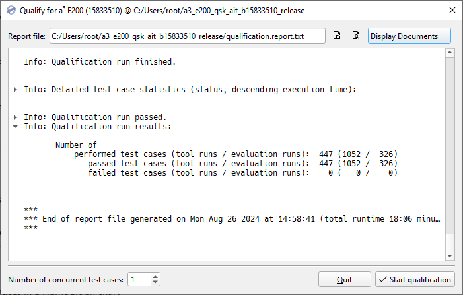The image size is (463, 295).
Task: Click the Display Documents button
Action: [x=410, y=36]
